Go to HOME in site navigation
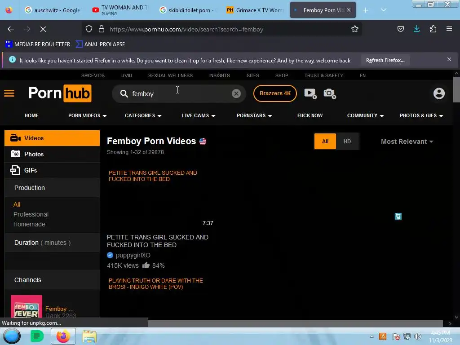The image size is (460, 345). click(x=32, y=115)
